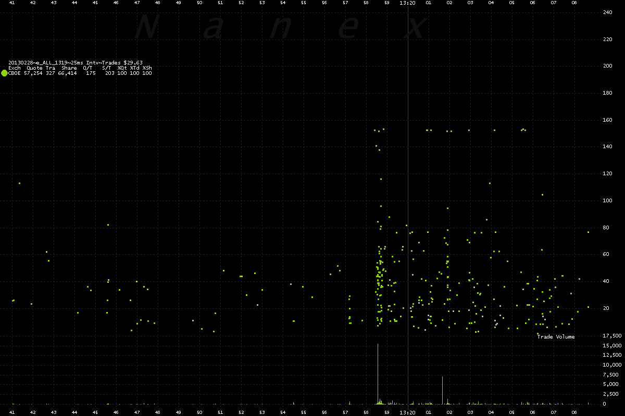
Task: Click the quote count value "57,254"
Action: pos(33,73)
